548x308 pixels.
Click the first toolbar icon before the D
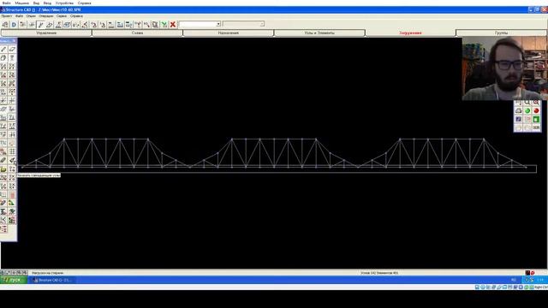(5, 25)
